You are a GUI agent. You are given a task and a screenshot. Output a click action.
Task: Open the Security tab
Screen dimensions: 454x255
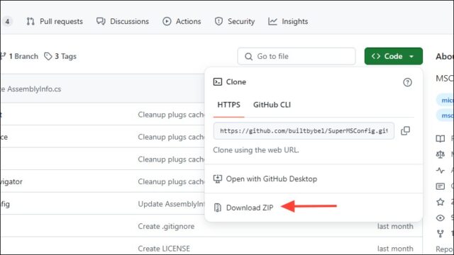coord(235,21)
